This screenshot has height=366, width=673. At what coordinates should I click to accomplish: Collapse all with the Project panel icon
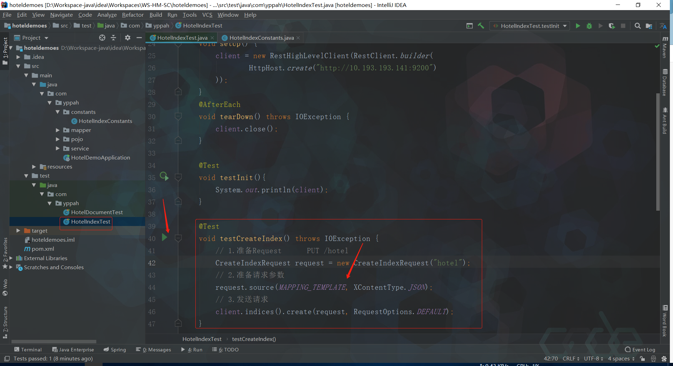(x=113, y=38)
